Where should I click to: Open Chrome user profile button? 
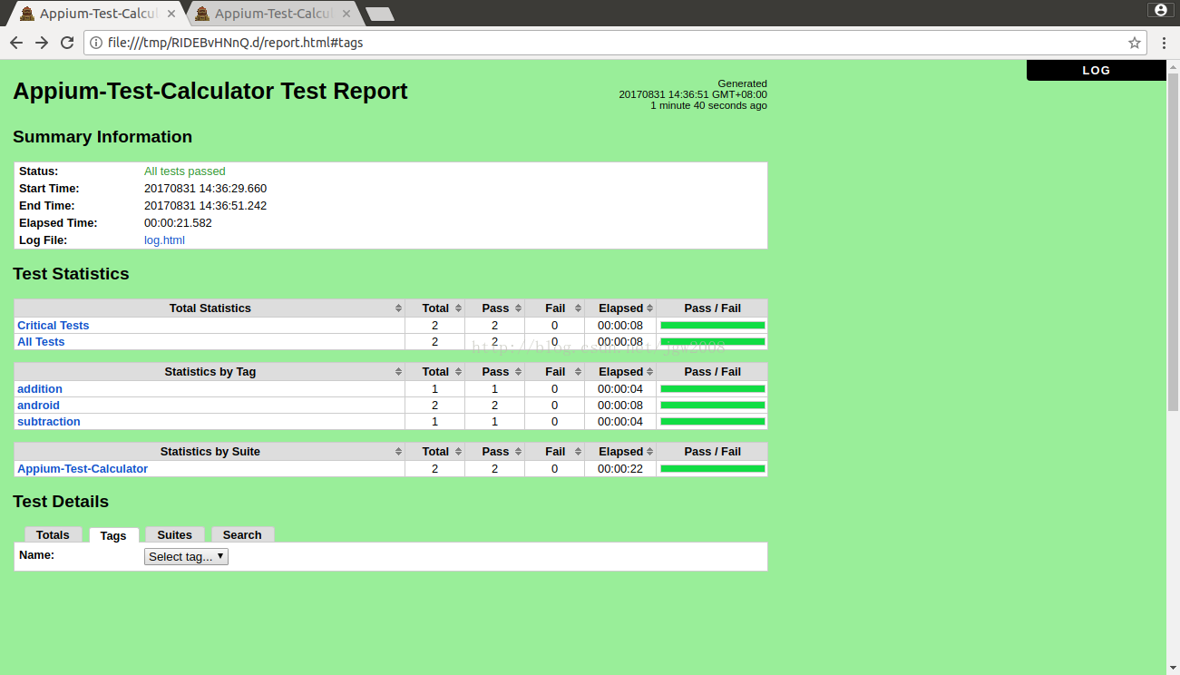point(1161,10)
